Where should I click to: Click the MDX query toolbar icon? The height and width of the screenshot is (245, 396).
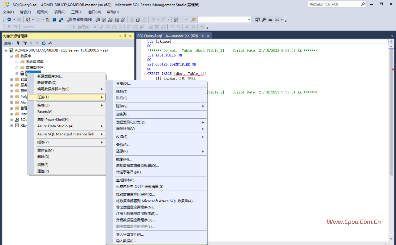pos(104,19)
